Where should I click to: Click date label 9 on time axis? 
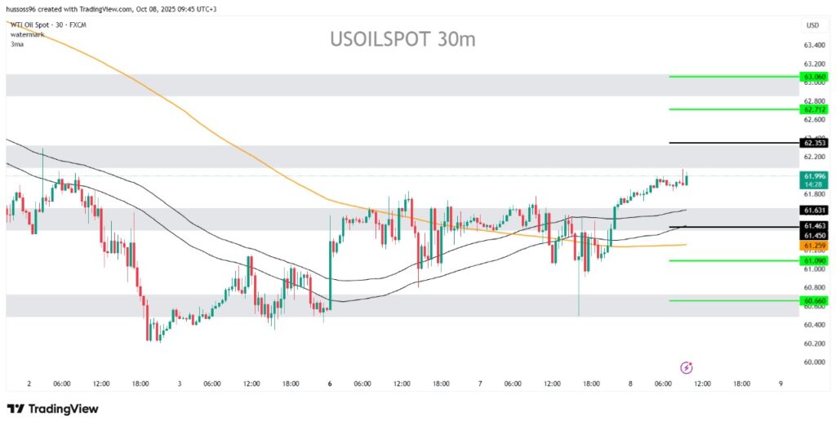(780, 384)
